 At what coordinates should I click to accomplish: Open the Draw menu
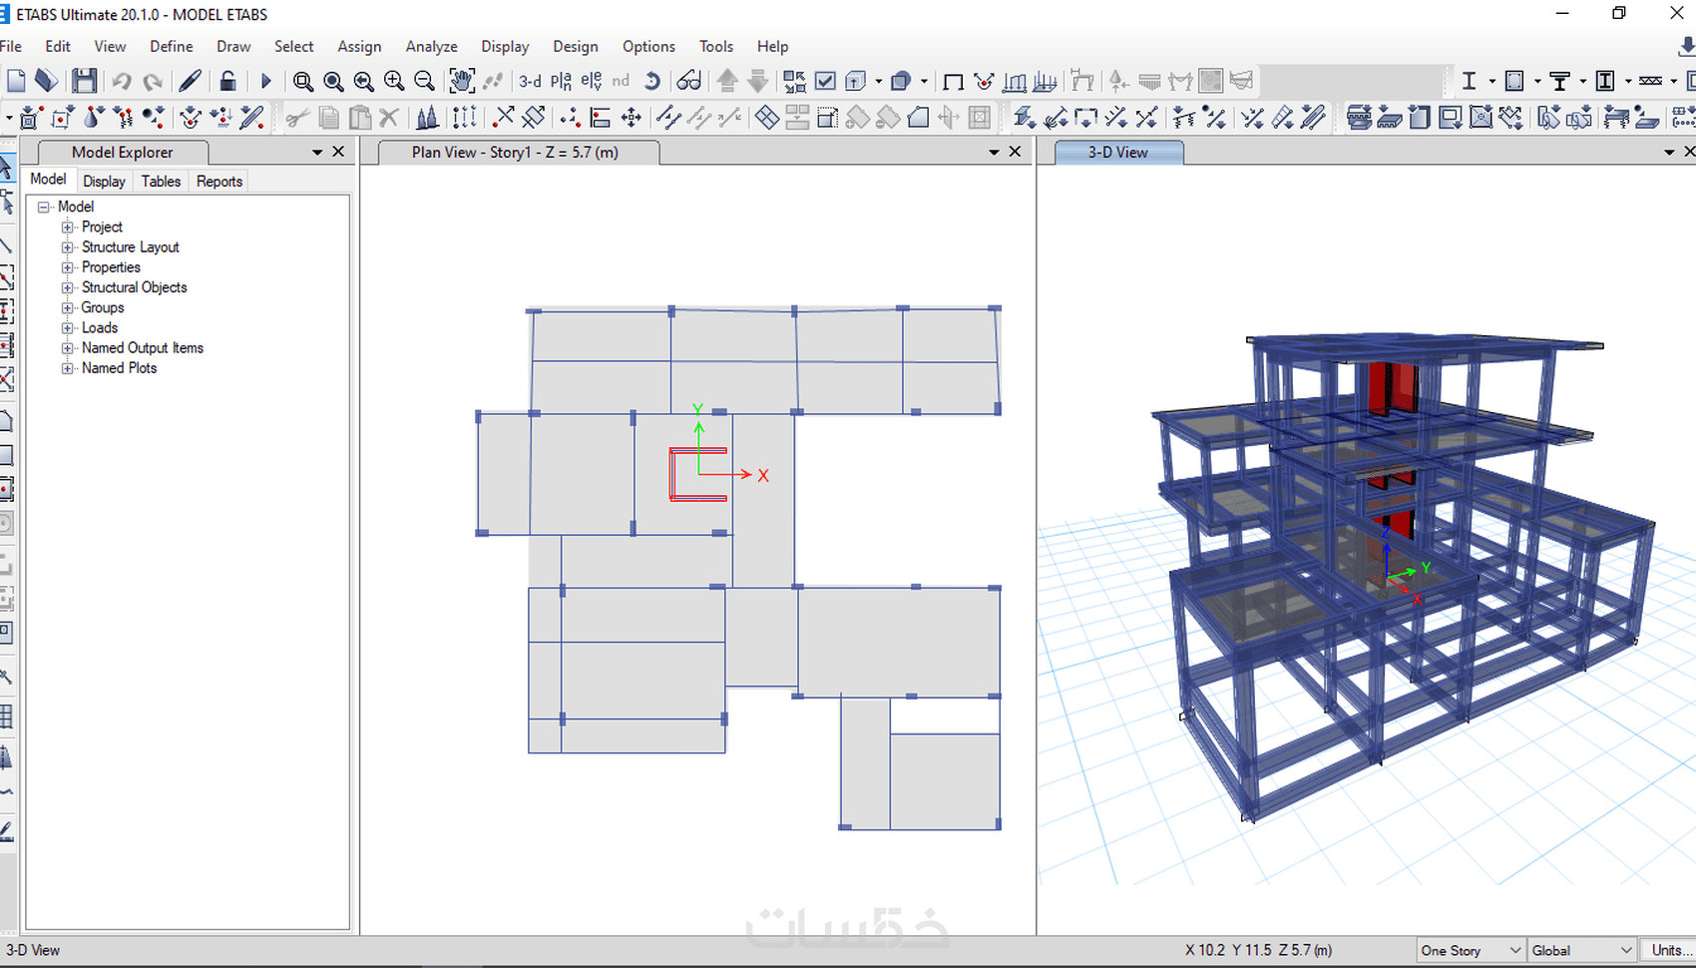pos(233,46)
